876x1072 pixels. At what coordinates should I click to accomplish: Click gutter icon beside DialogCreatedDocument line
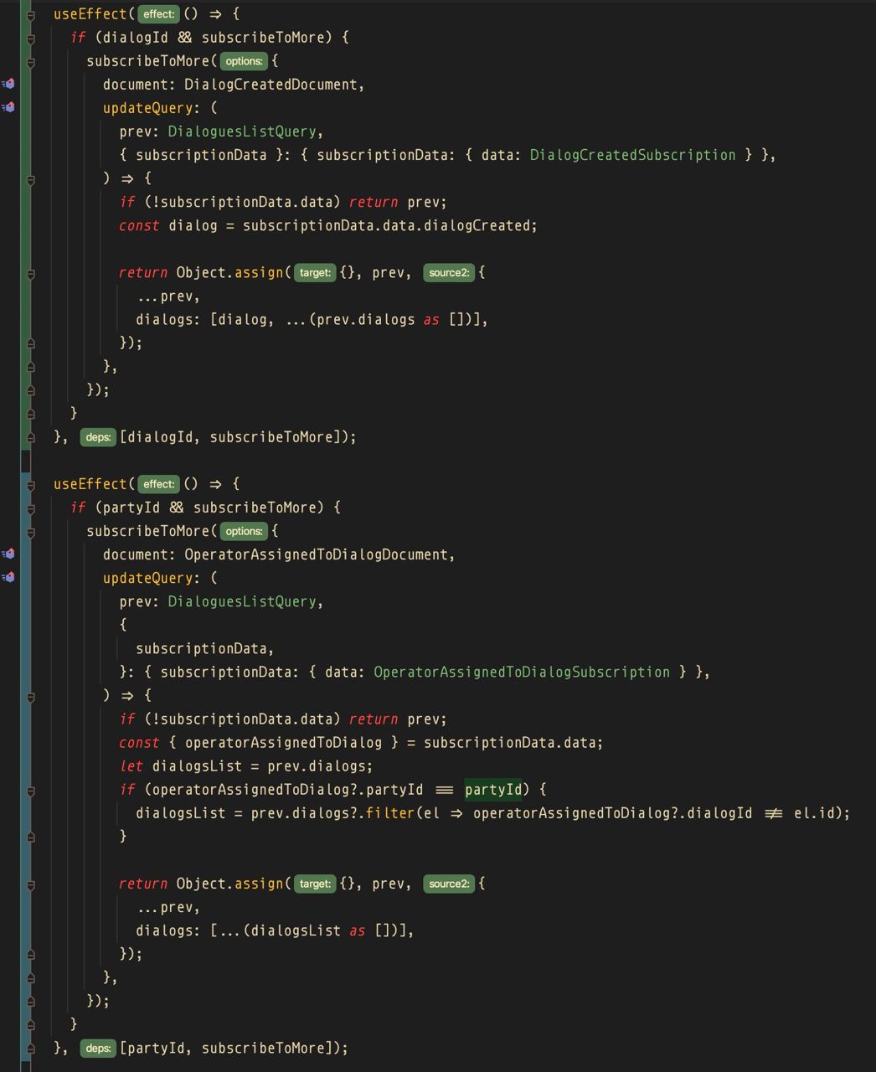(x=8, y=84)
